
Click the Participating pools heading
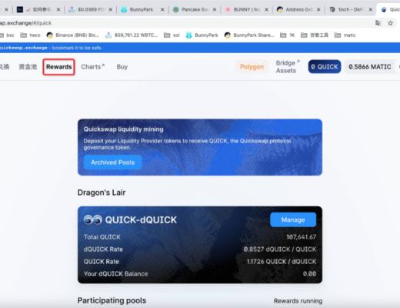tap(112, 300)
